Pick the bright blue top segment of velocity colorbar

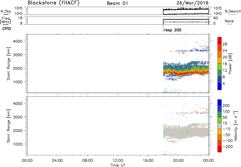coord(220,102)
